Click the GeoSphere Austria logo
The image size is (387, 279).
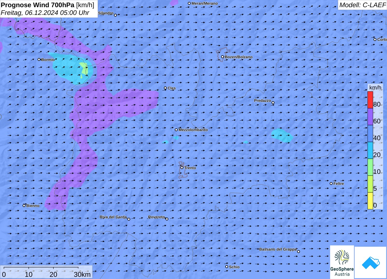coord(342,262)
